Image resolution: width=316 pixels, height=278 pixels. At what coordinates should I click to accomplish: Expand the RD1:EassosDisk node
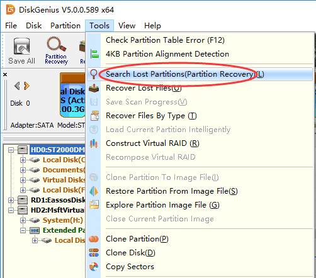click(x=11, y=200)
